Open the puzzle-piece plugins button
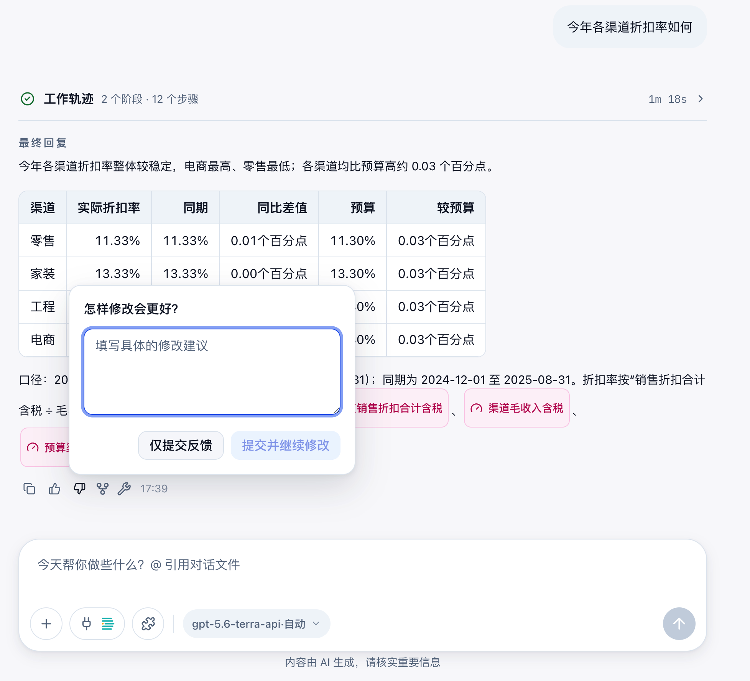750x681 pixels. tap(148, 623)
